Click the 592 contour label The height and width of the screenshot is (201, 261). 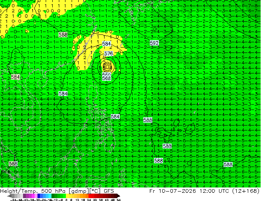pyautogui.click(x=154, y=43)
